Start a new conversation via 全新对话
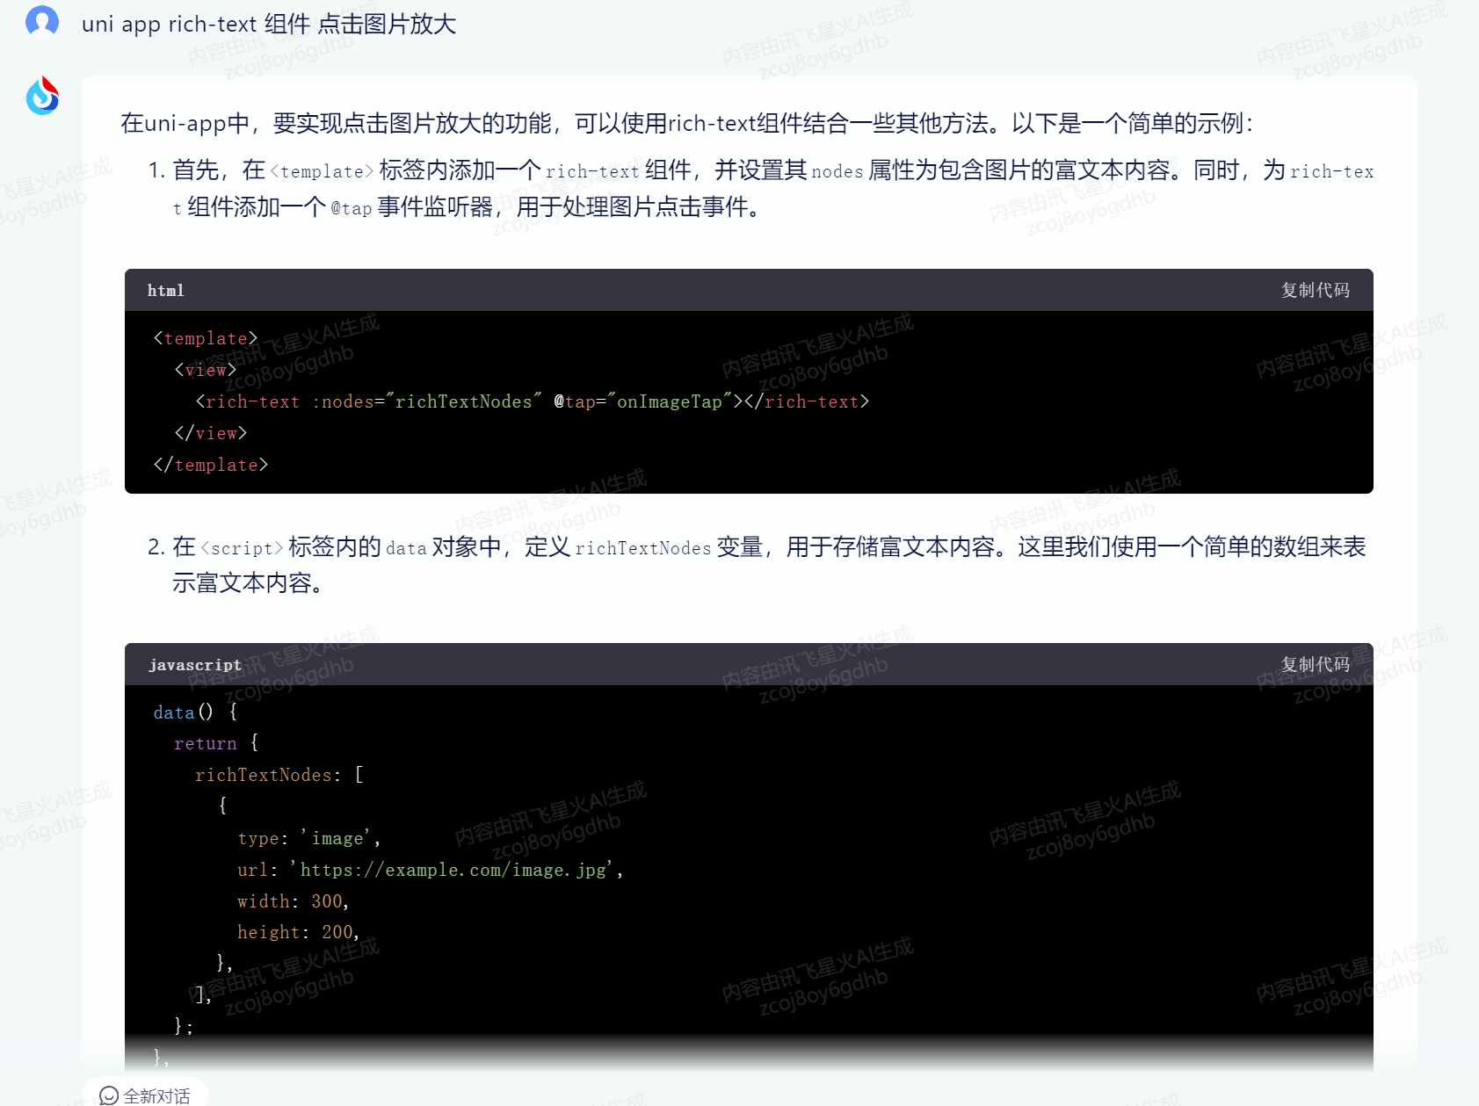This screenshot has height=1106, width=1479. coord(145,1095)
